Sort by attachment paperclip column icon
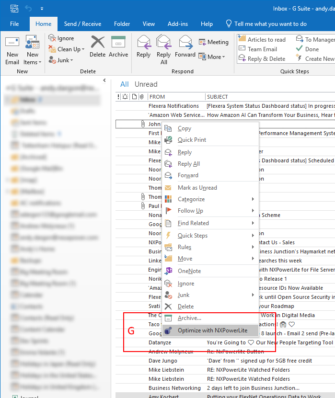335x398 pixels. coord(142,97)
